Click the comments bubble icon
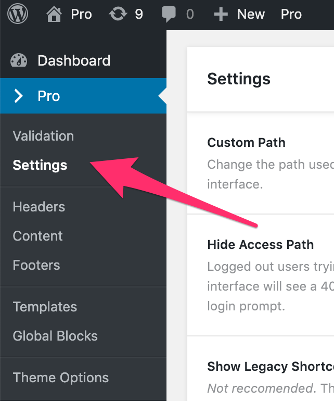 point(169,14)
